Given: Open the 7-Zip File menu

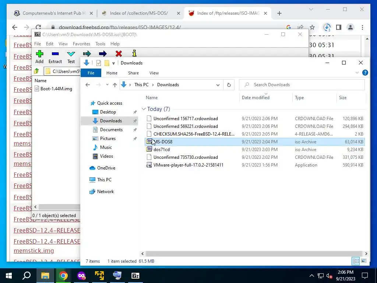Looking at the screenshot, I should pos(38,44).
